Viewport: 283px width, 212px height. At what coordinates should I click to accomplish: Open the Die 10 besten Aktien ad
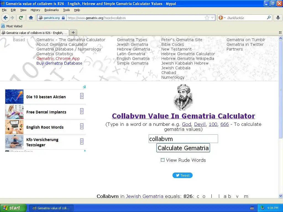click(x=46, y=97)
